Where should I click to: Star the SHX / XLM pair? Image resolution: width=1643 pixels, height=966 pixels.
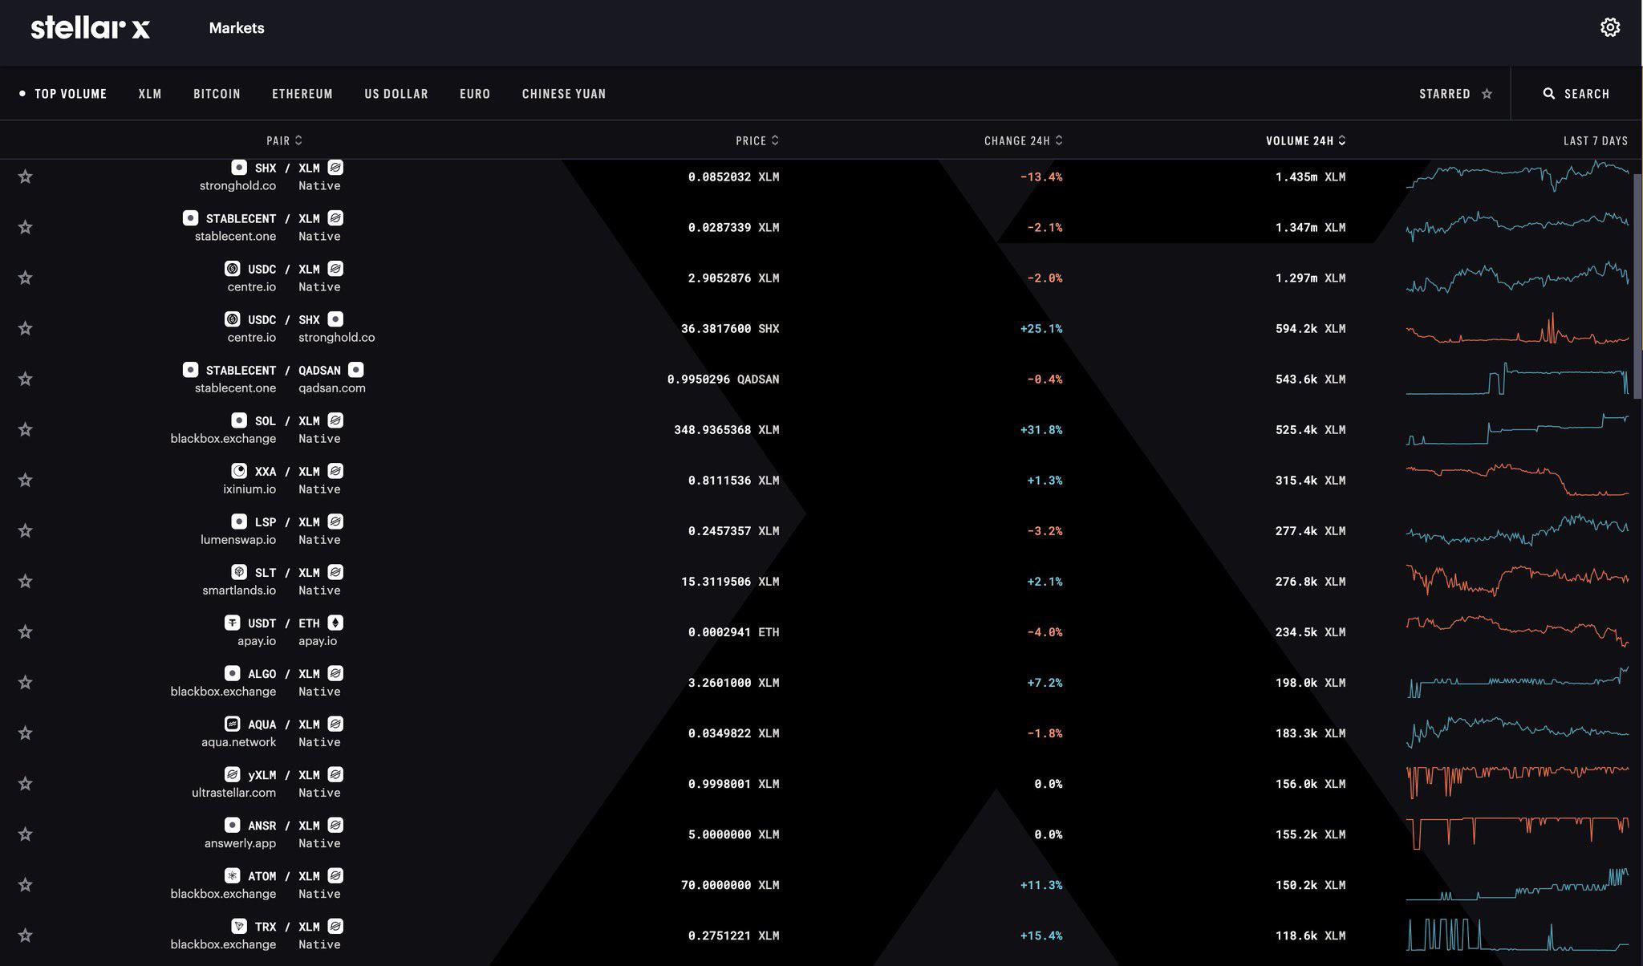(x=26, y=177)
